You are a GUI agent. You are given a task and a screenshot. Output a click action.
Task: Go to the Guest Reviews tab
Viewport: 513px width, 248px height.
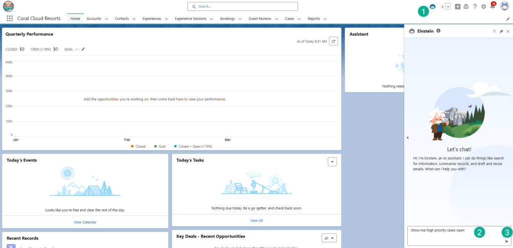tap(260, 19)
